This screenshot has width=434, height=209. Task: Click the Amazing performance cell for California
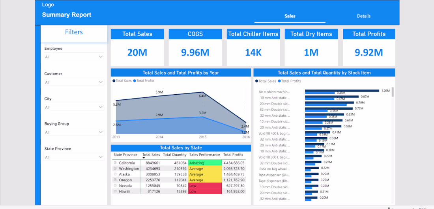[205, 163]
